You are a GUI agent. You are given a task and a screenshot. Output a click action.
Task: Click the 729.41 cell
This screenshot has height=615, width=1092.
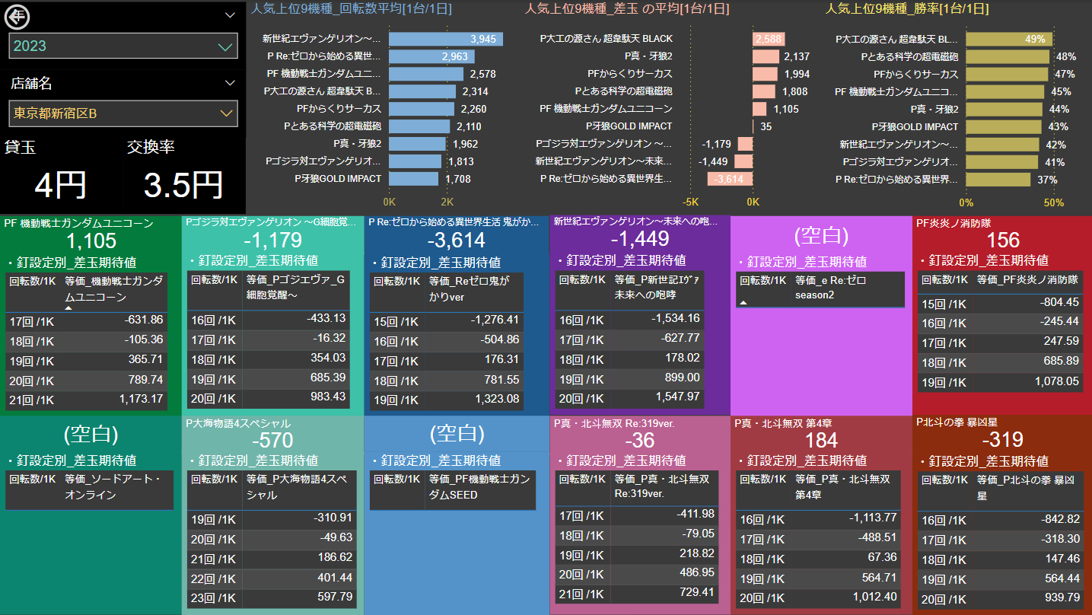pyautogui.click(x=697, y=592)
